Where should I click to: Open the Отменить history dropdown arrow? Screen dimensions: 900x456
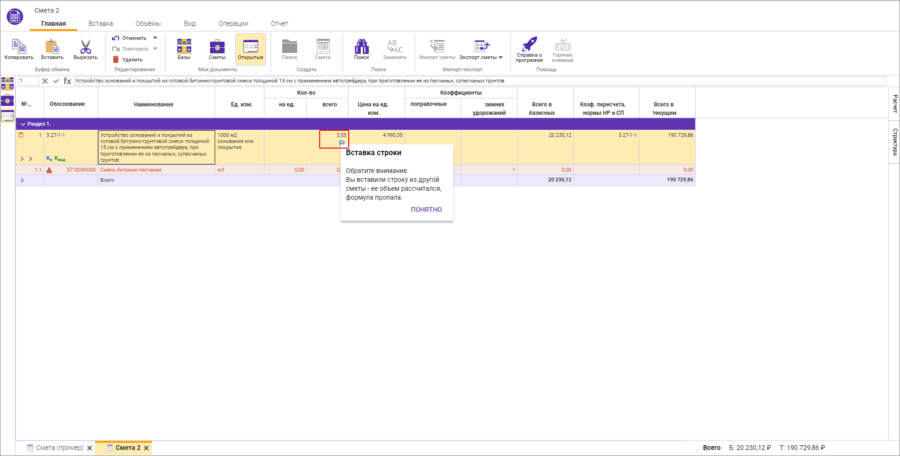[155, 38]
